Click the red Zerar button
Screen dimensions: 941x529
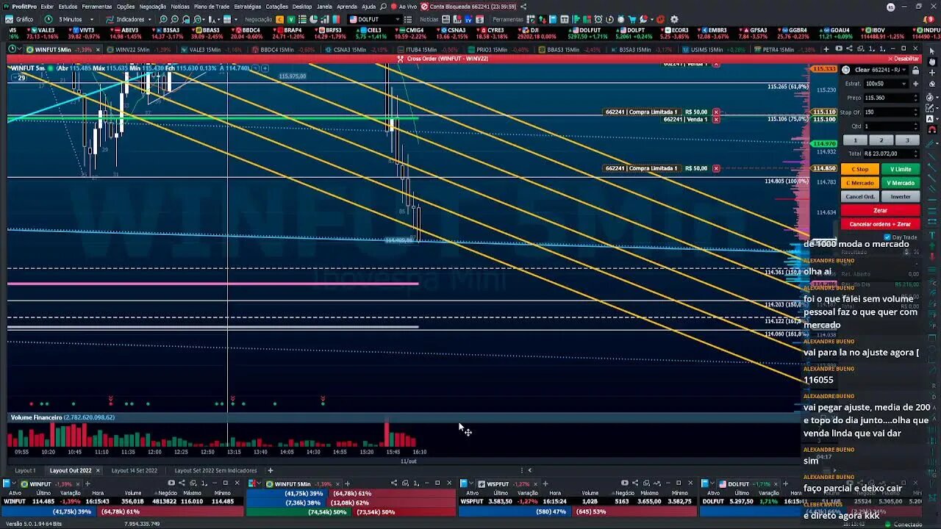(880, 210)
